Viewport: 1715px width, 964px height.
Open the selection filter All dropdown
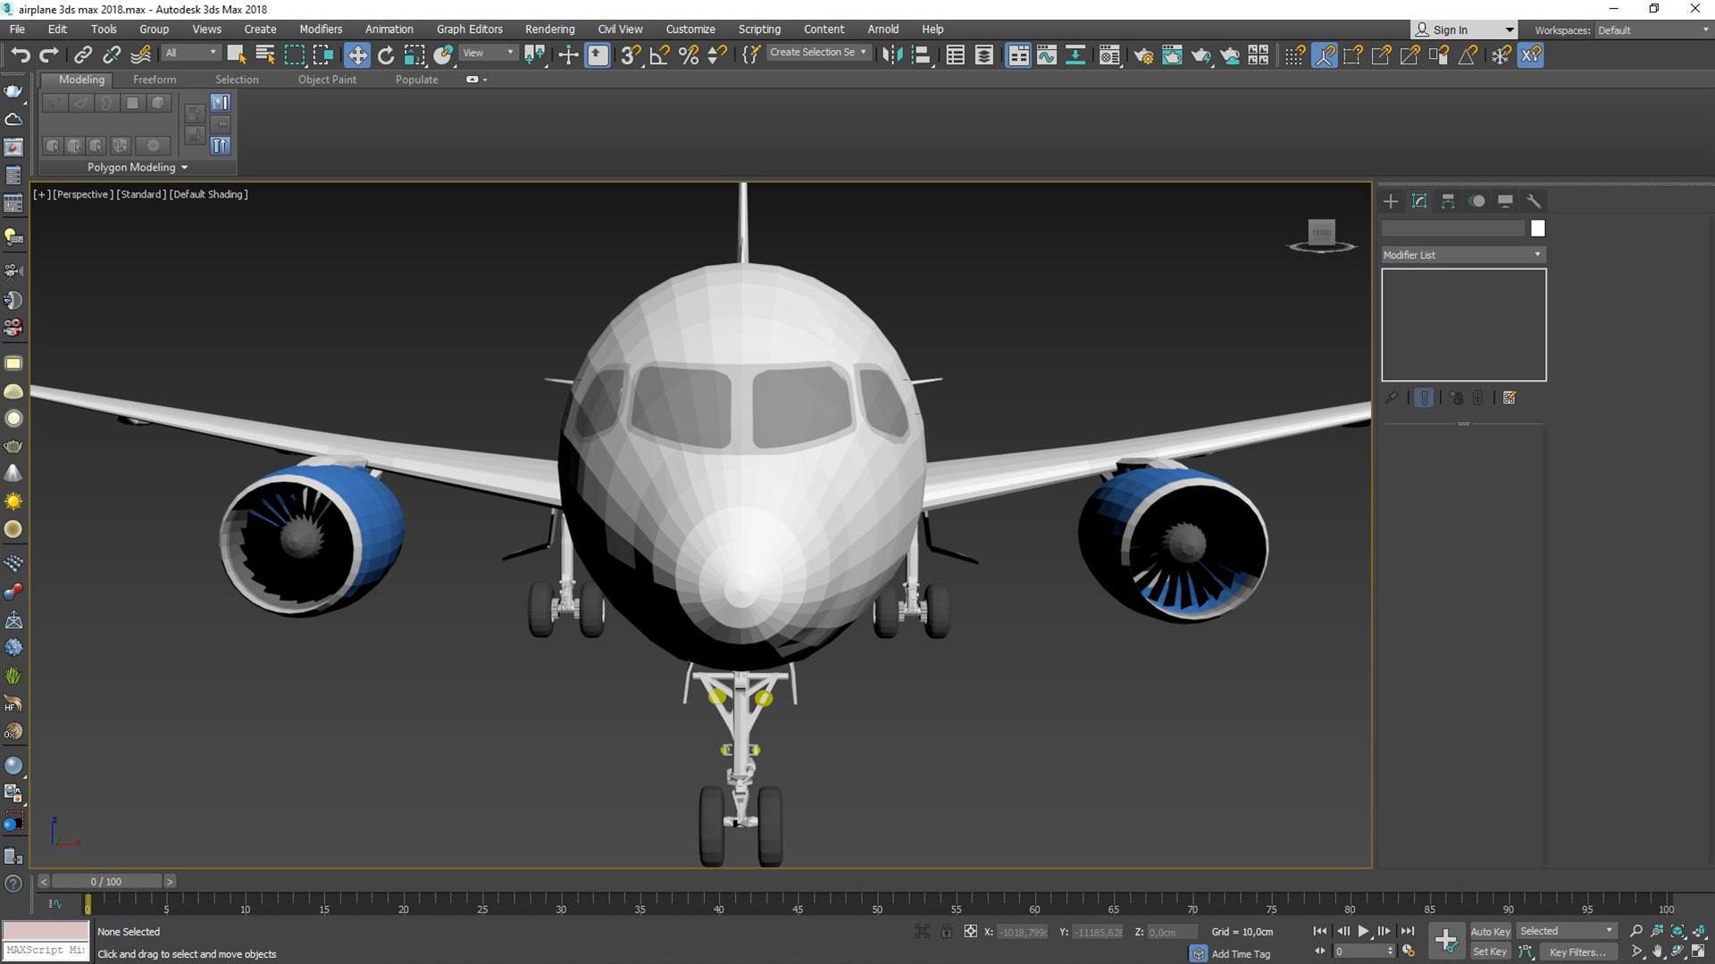[191, 53]
